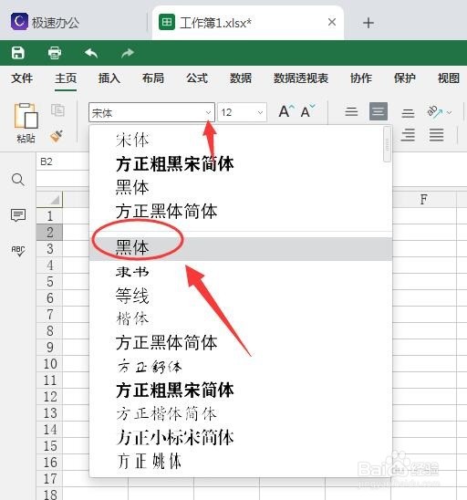Open the 保护 ribbon tab
The width and height of the screenshot is (467, 500).
point(405,78)
